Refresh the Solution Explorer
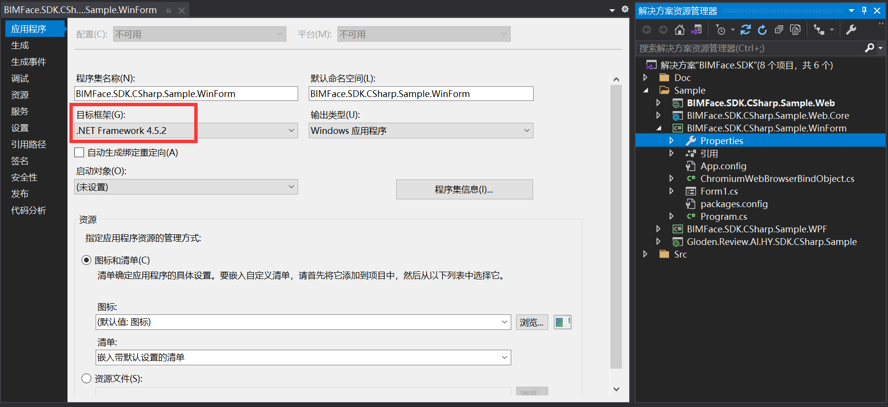The height and width of the screenshot is (407, 888). pyautogui.click(x=762, y=30)
